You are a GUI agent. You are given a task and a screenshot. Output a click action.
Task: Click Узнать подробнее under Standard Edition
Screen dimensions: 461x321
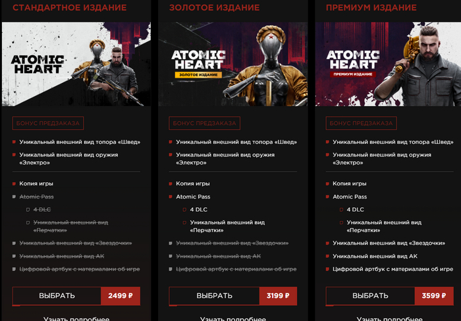click(76, 318)
